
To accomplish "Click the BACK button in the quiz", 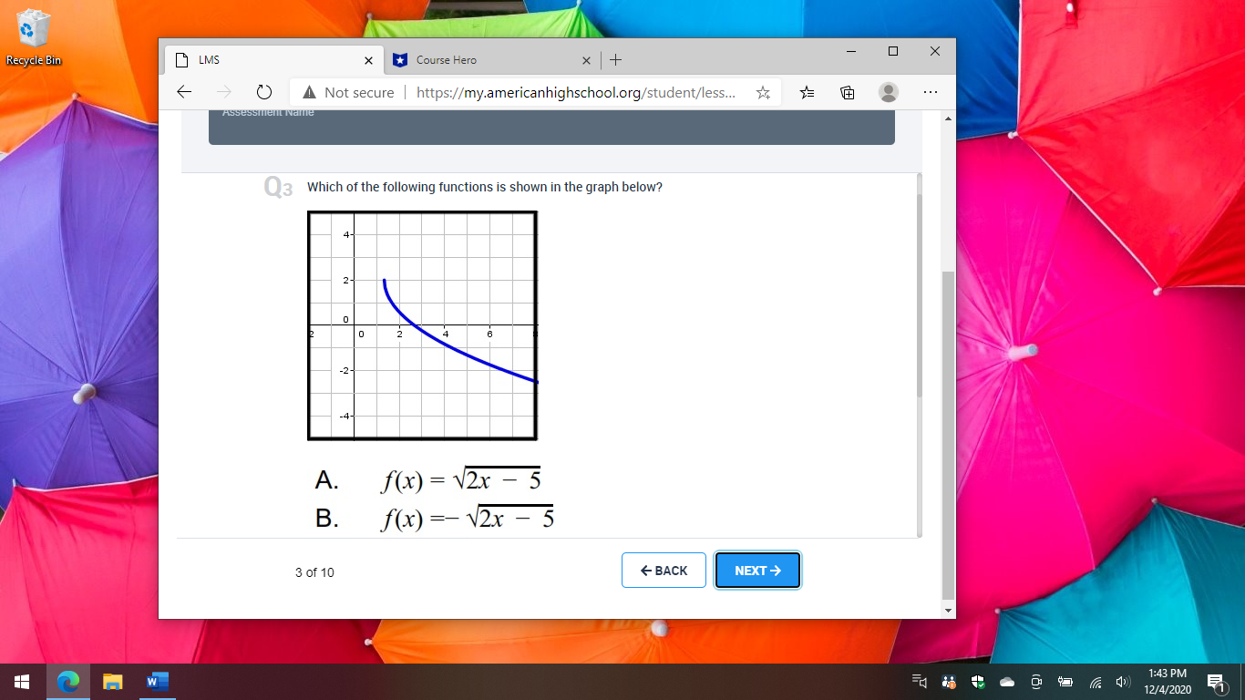I will [664, 571].
